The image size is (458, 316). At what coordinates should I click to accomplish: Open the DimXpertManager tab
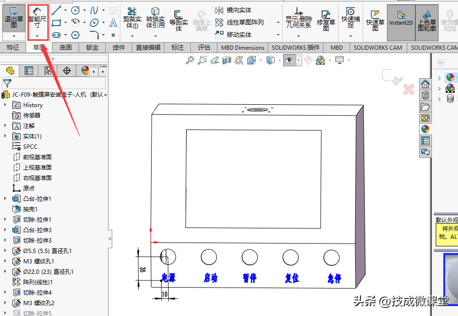tap(67, 71)
